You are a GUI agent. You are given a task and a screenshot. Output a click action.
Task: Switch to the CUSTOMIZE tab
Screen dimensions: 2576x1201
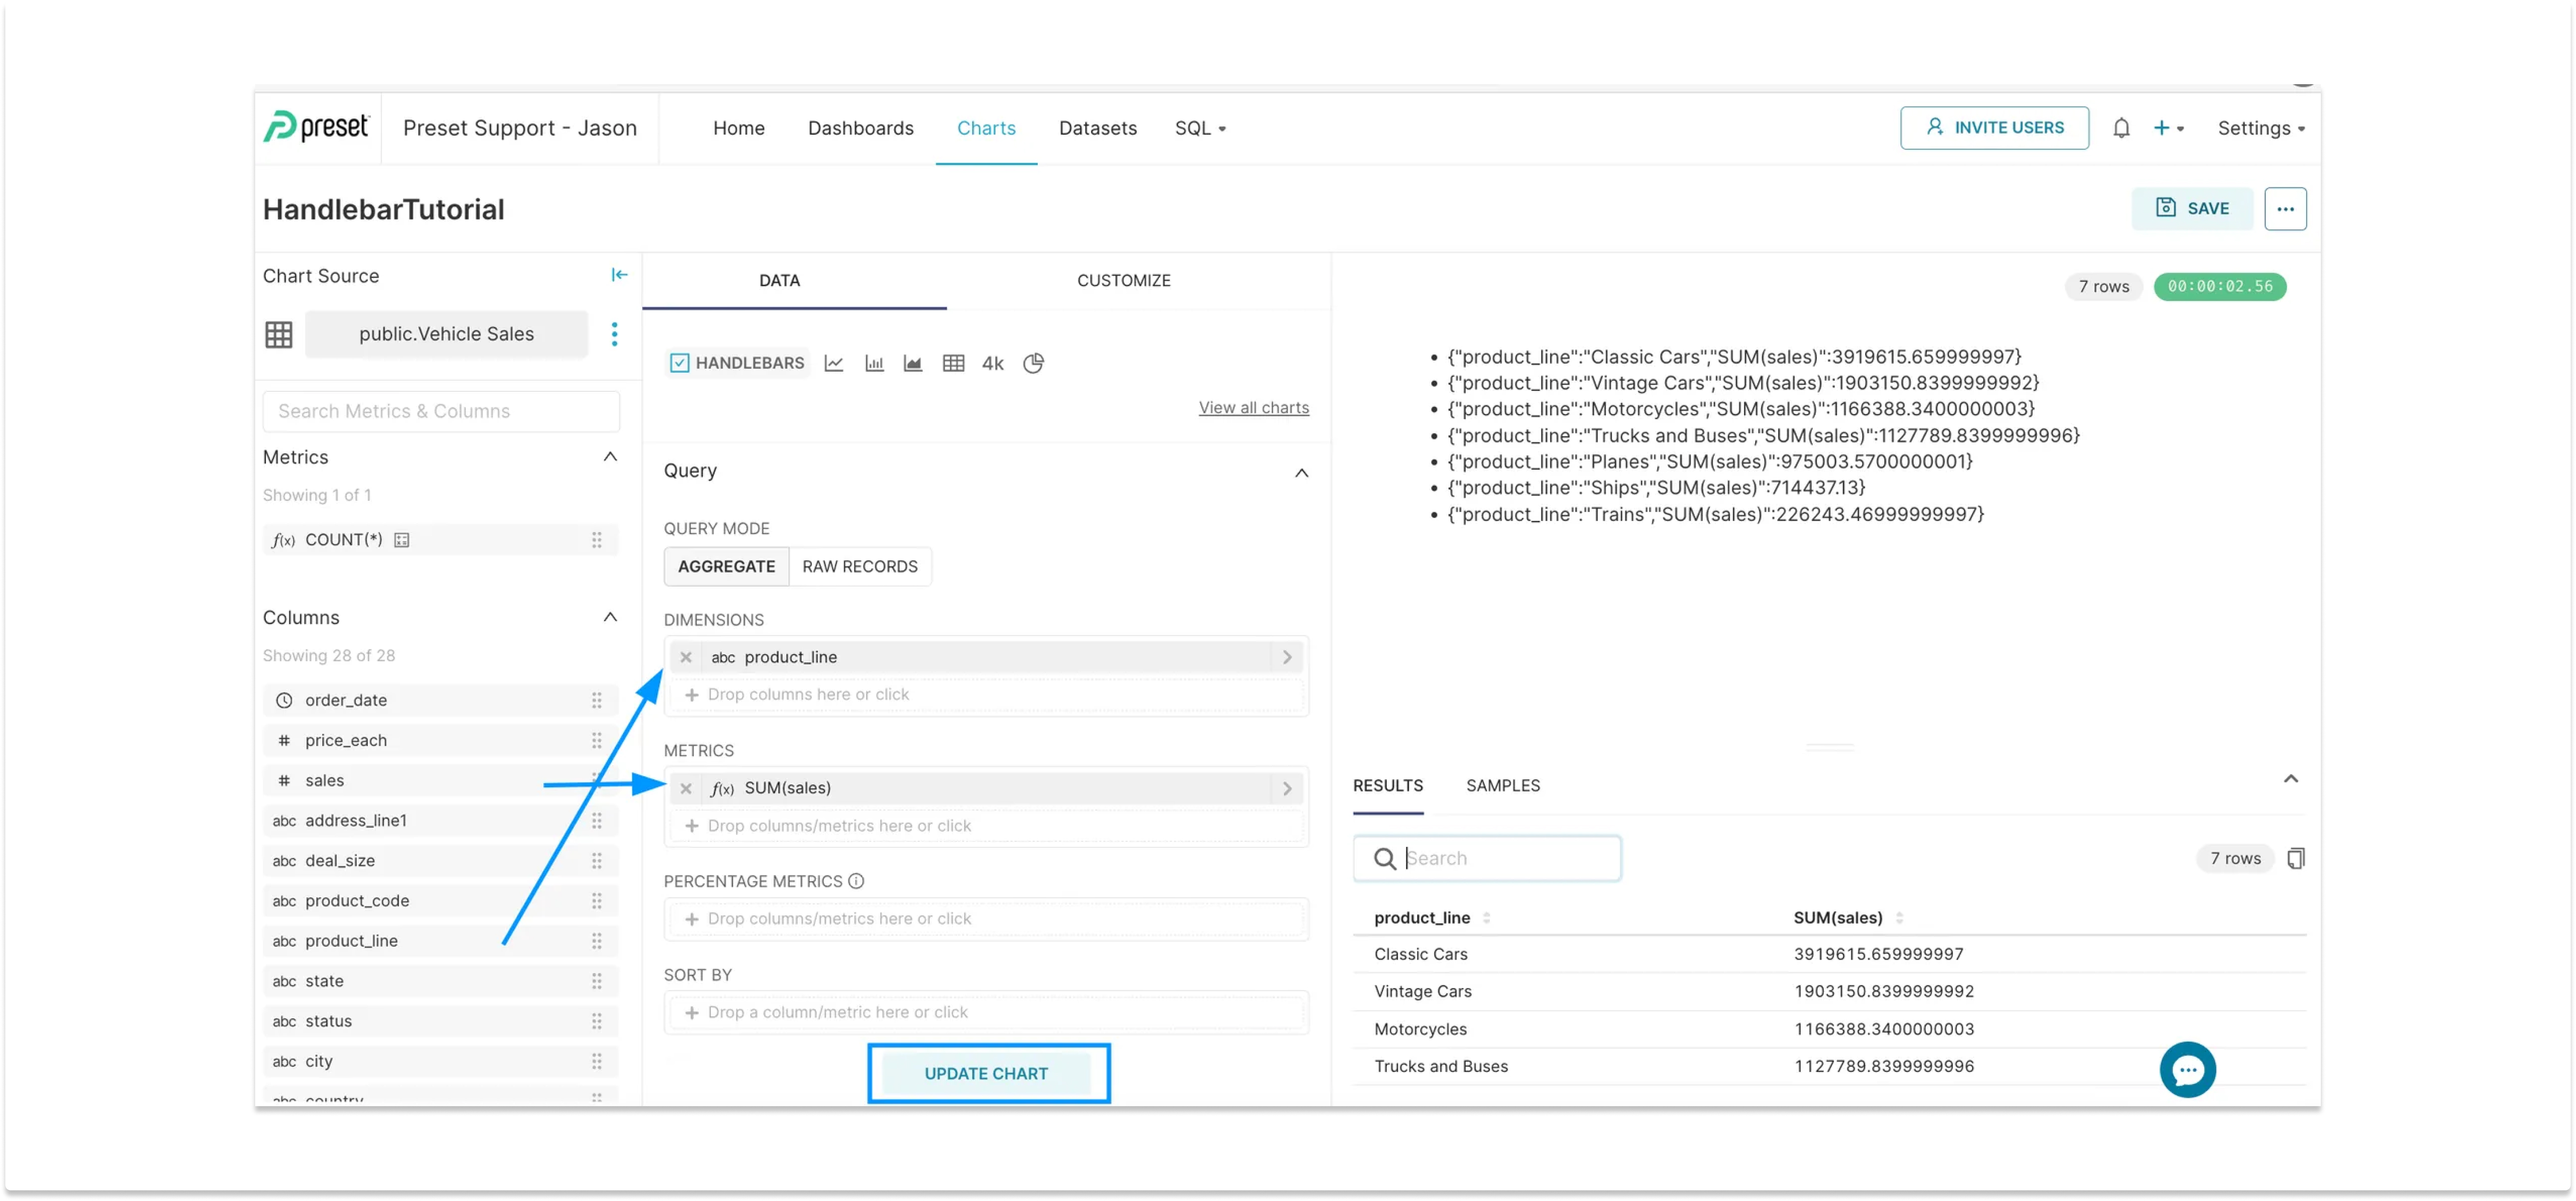1123,281
